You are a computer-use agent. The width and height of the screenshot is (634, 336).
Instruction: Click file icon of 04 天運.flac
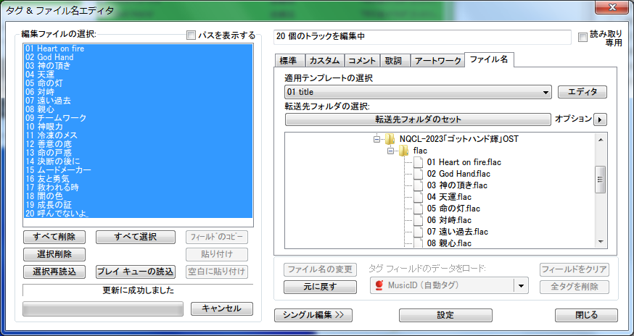click(419, 197)
